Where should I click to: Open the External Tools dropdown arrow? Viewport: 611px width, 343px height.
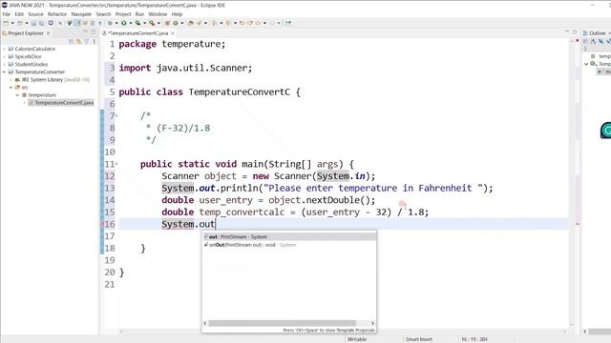(158, 23)
